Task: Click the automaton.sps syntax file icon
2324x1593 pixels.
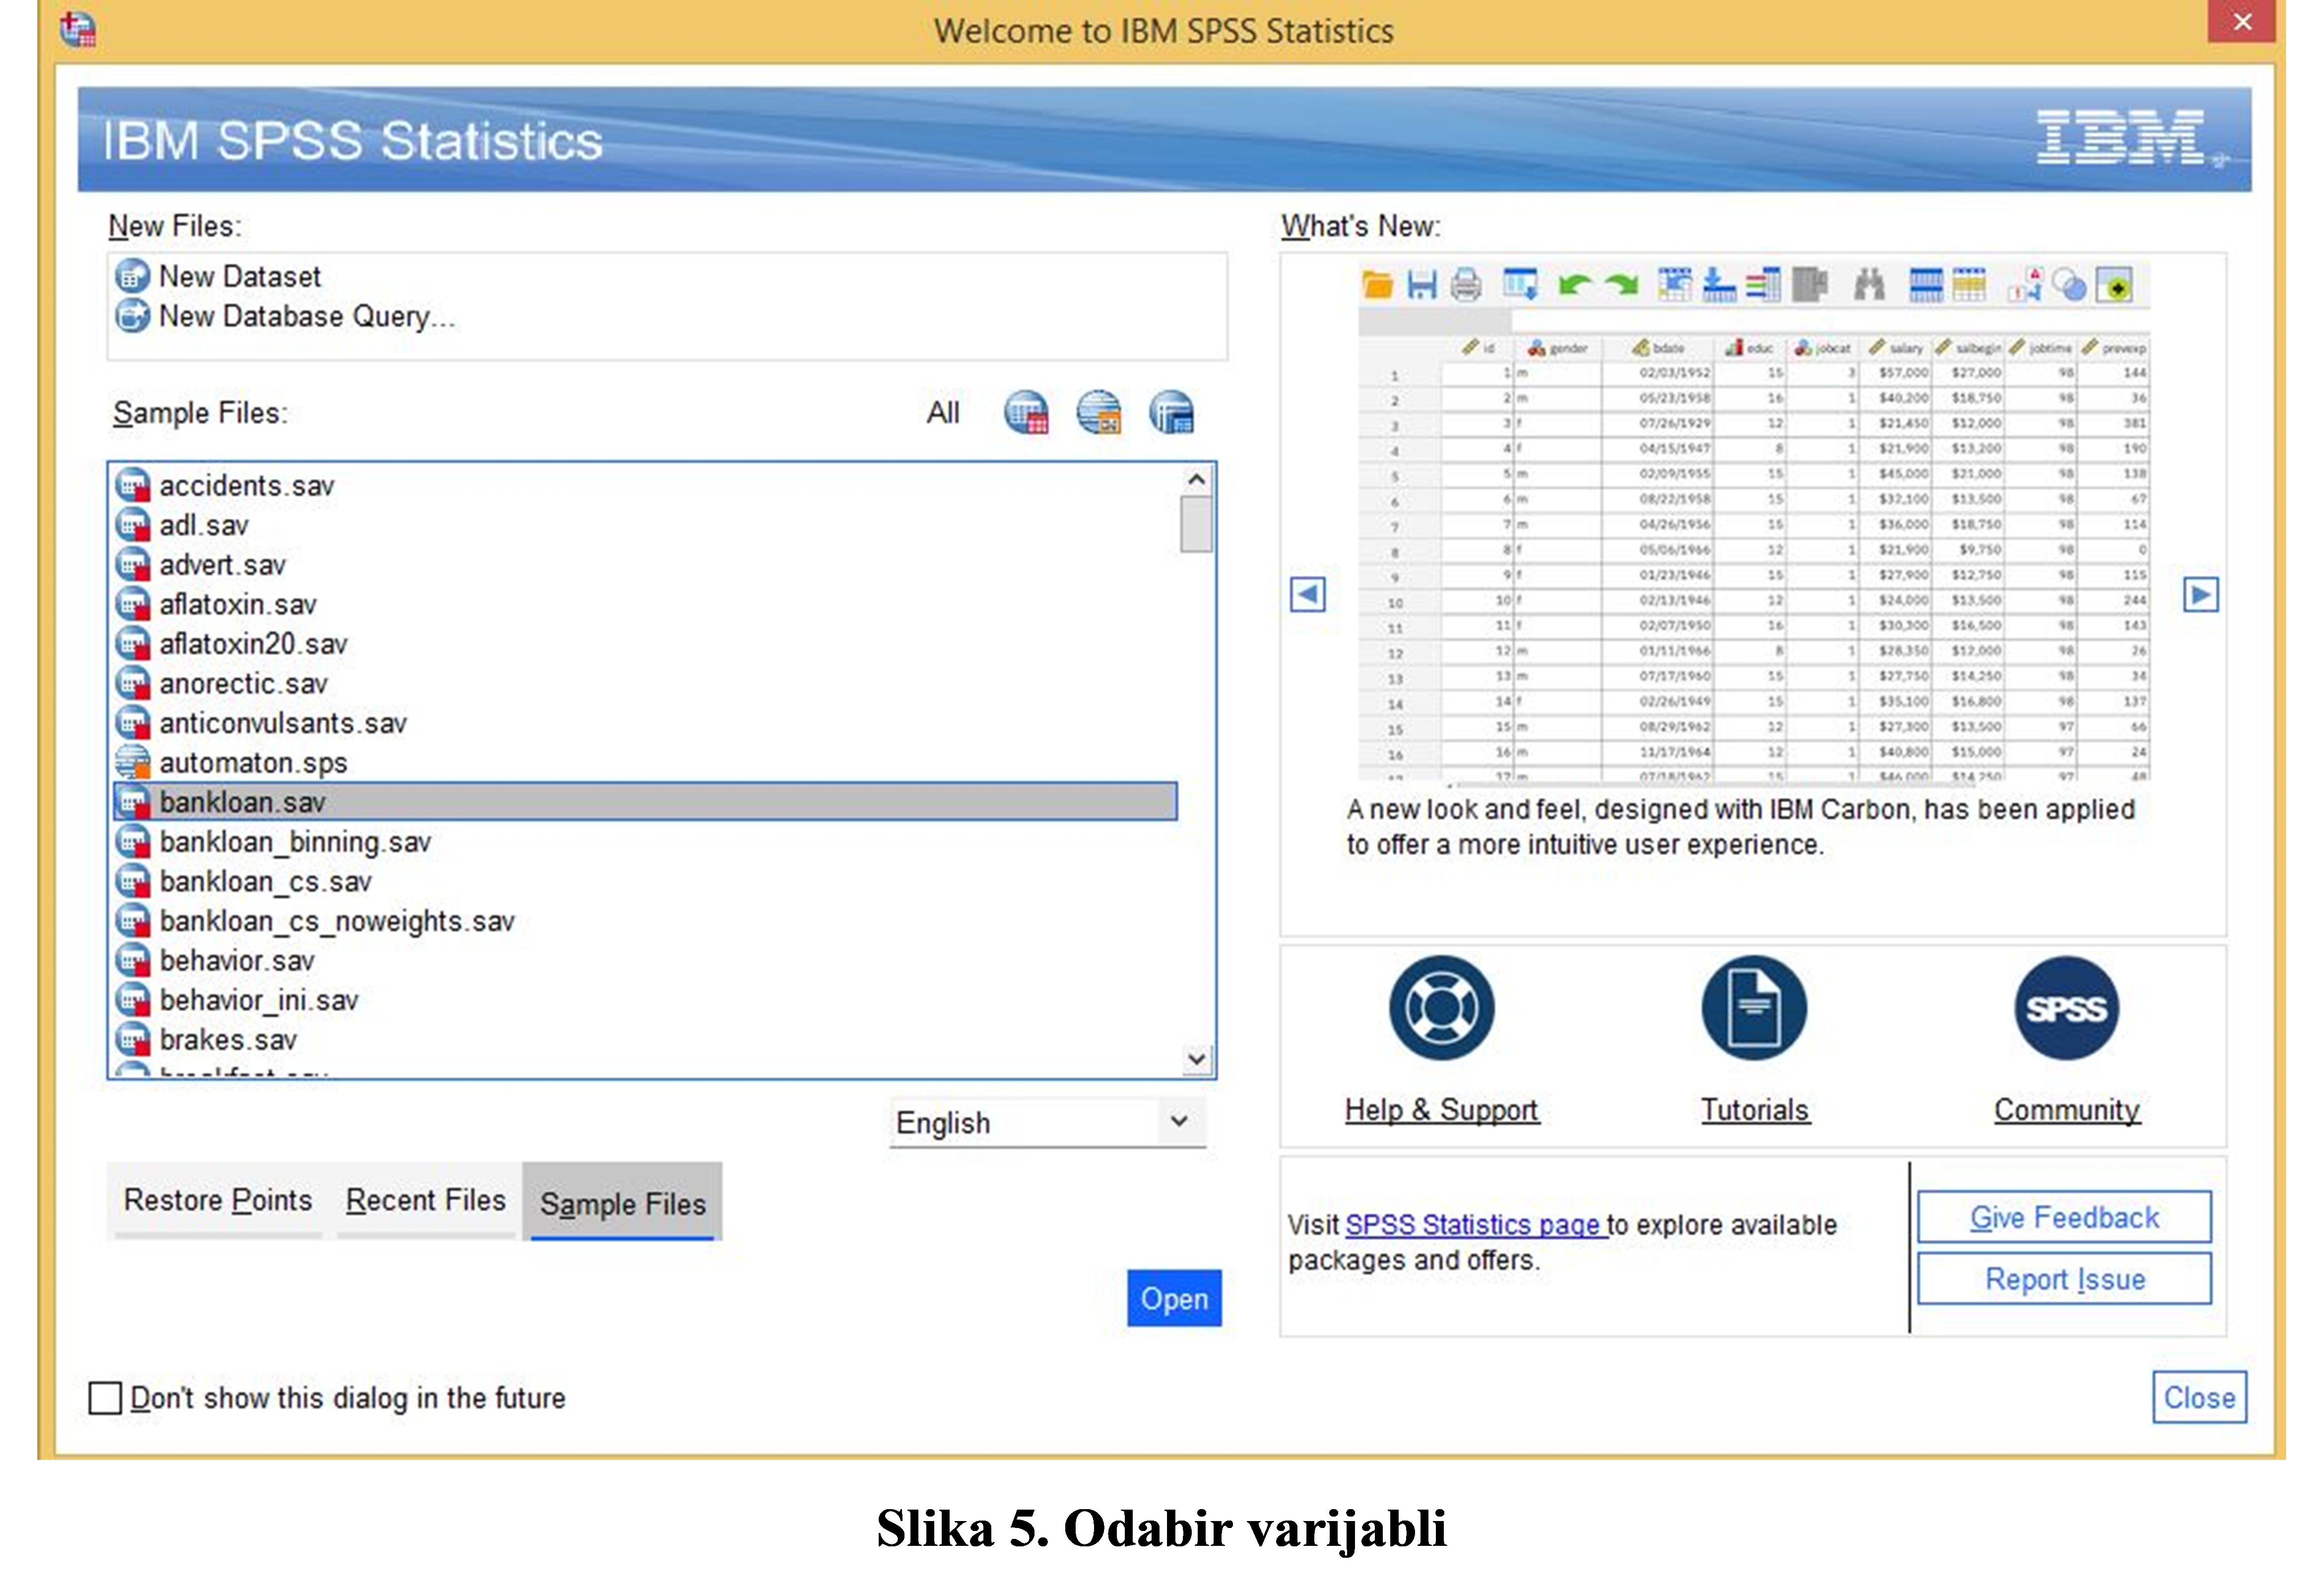Action: coord(132,762)
